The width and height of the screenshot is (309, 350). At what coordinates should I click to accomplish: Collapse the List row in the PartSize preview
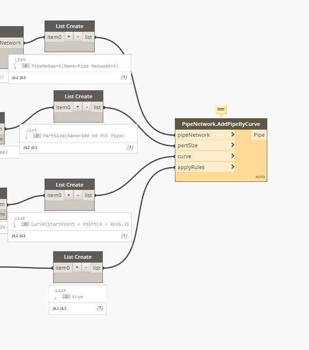(32, 130)
